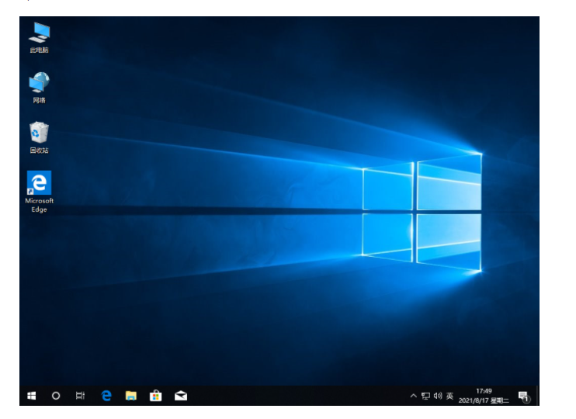Open the clock and date calendar flyout

click(484, 396)
